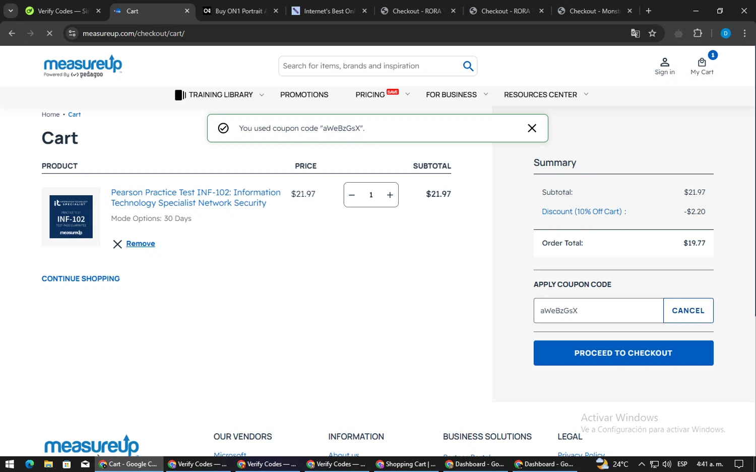Click the search magnifier icon
The image size is (756, 472).
[x=468, y=66]
